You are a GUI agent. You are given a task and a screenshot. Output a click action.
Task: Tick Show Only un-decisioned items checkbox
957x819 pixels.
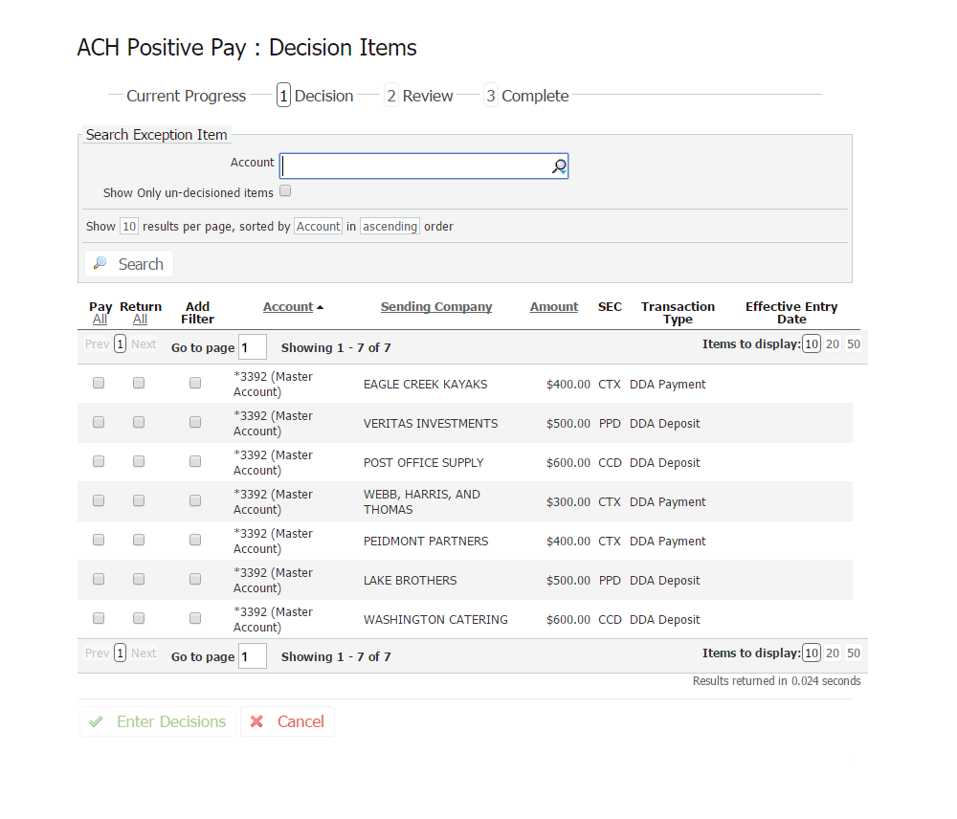pos(285,191)
